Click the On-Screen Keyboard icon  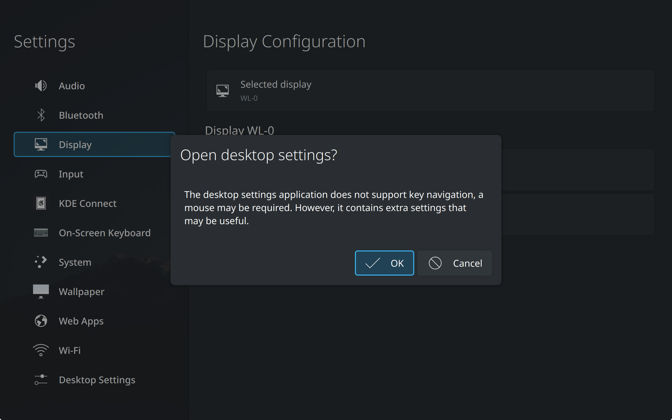[41, 233]
